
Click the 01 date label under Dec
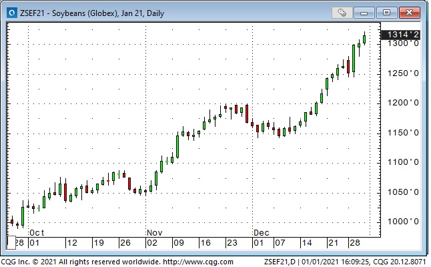[259, 243]
